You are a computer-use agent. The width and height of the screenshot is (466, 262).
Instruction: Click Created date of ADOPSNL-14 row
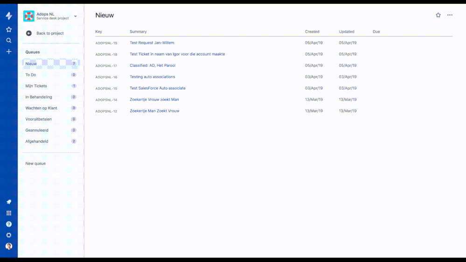pyautogui.click(x=313, y=99)
